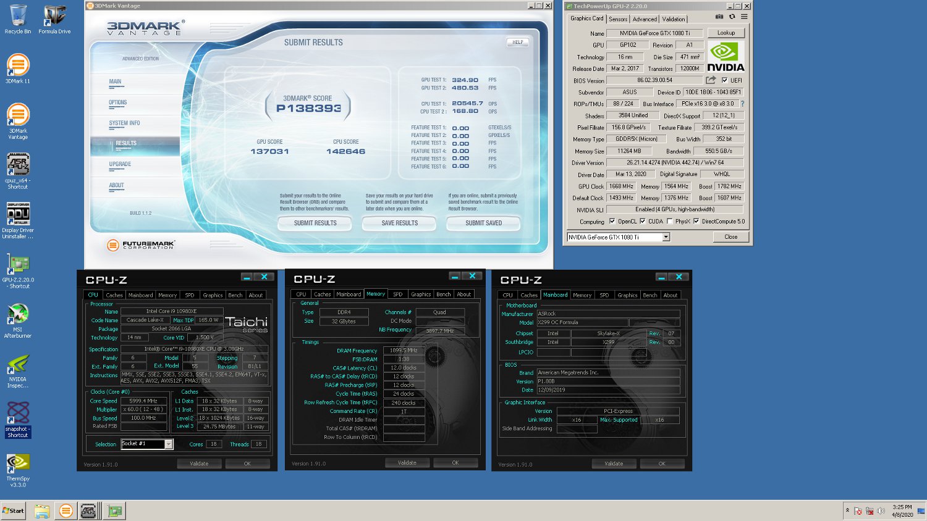Image resolution: width=927 pixels, height=521 pixels.
Task: Select UPGRADE in 3DMark Vantage sidebar
Action: click(120, 164)
